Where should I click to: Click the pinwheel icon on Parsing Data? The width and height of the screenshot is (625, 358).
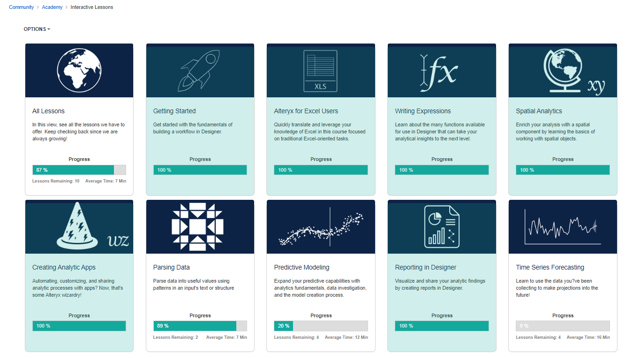(200, 226)
